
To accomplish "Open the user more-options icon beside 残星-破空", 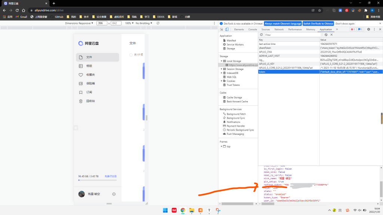I will point(114,194).
